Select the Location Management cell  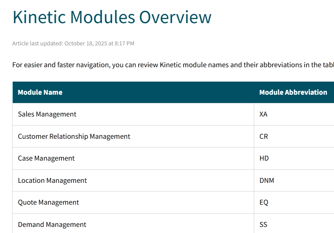click(x=52, y=181)
